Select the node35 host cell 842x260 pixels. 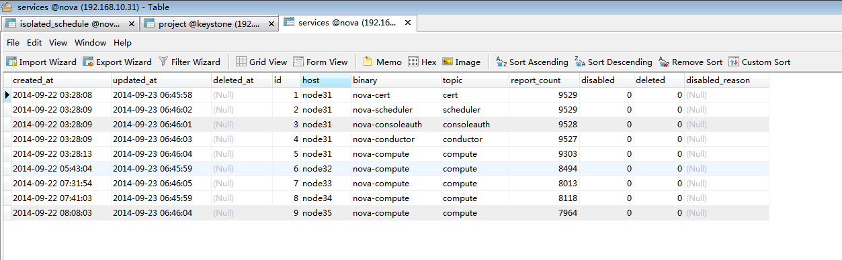325,213
